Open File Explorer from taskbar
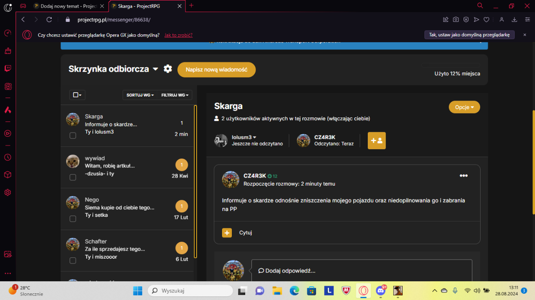 (277, 290)
